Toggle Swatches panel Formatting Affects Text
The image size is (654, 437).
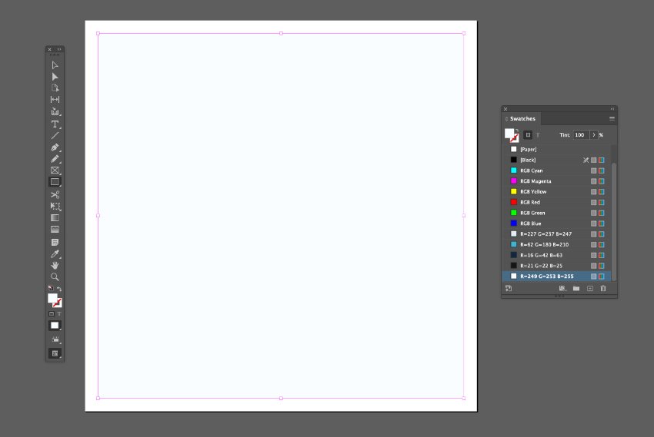click(538, 135)
